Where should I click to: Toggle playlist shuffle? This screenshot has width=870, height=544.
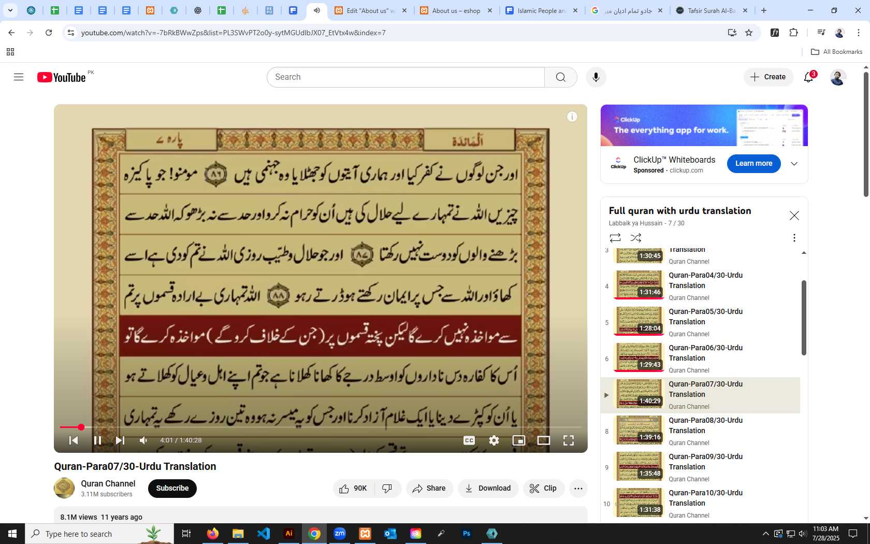click(x=636, y=238)
